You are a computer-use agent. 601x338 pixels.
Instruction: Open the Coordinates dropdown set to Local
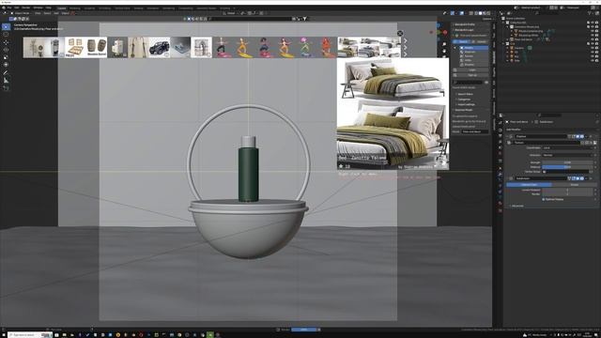coord(567,147)
